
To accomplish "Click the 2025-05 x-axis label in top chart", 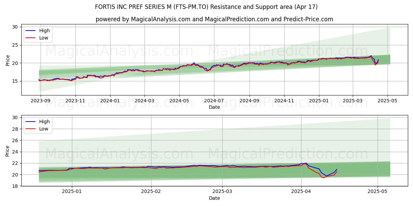I will [x=388, y=101].
